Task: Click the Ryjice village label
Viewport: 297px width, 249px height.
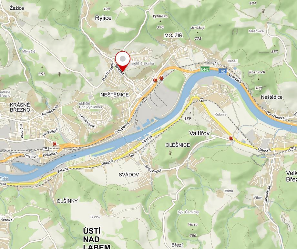Action: point(103,18)
